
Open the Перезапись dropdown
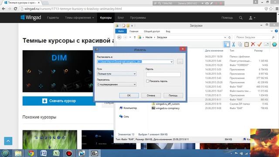pyautogui.click(x=117, y=84)
